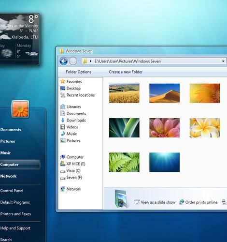Open Documents in the Start menu

(x=11, y=130)
